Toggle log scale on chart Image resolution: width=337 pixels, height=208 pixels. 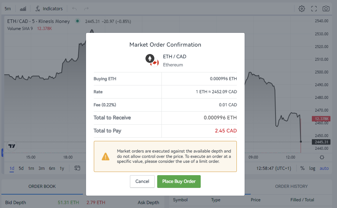coord(312,168)
